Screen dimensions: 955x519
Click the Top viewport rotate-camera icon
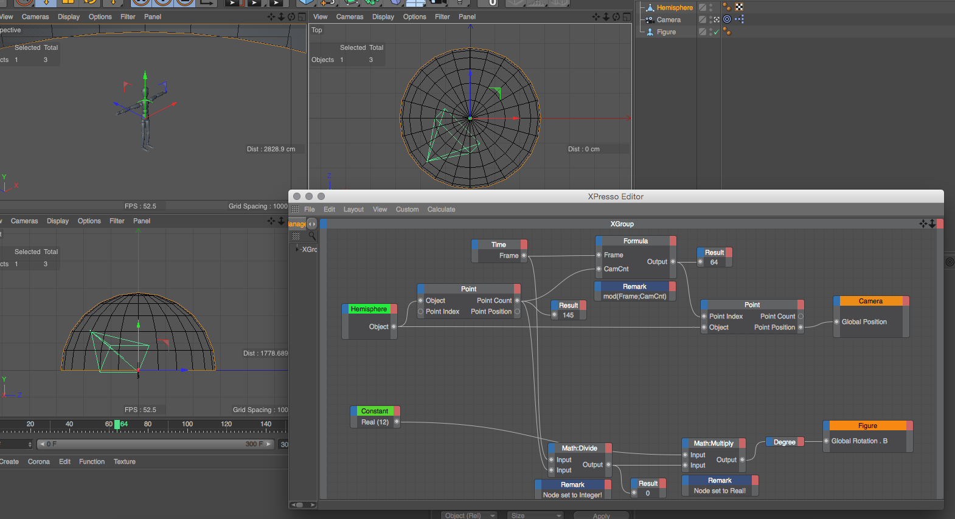pos(616,17)
